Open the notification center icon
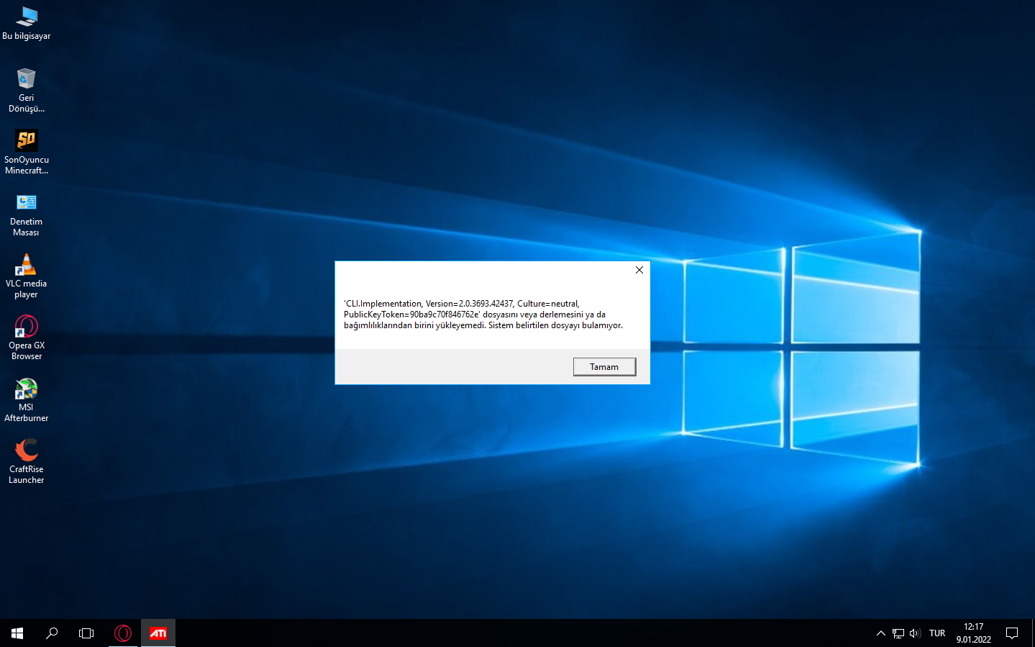 coord(1012,633)
